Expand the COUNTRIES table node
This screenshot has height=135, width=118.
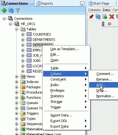coord(23,34)
